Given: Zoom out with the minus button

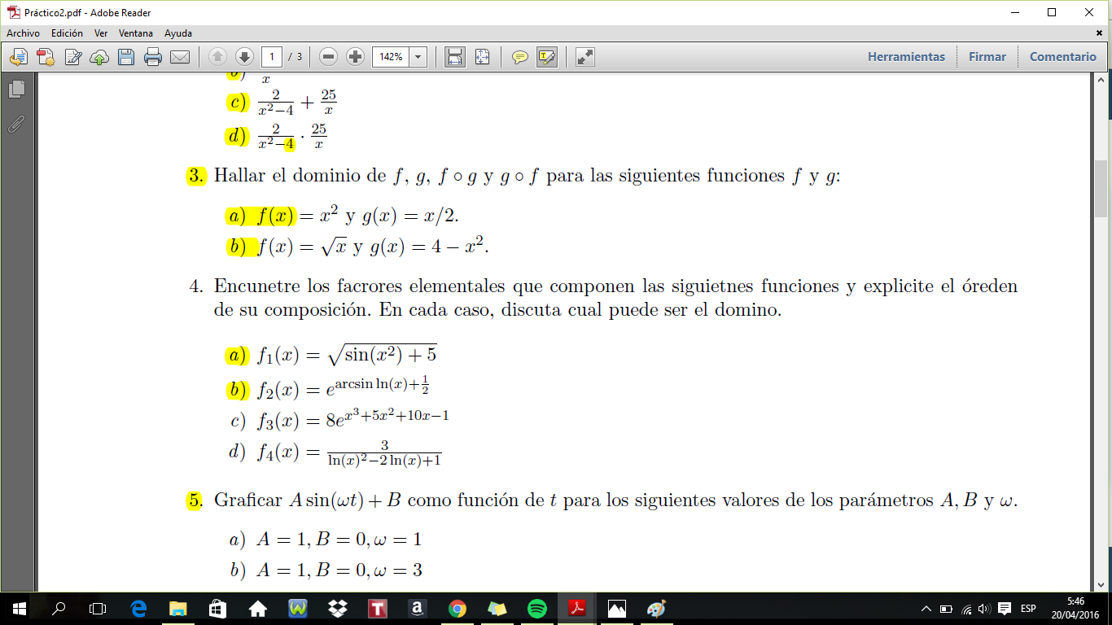Looking at the screenshot, I should point(329,57).
